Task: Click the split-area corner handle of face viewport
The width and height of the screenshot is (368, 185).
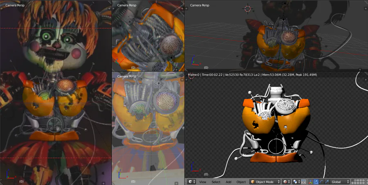Action: tap(110, 2)
